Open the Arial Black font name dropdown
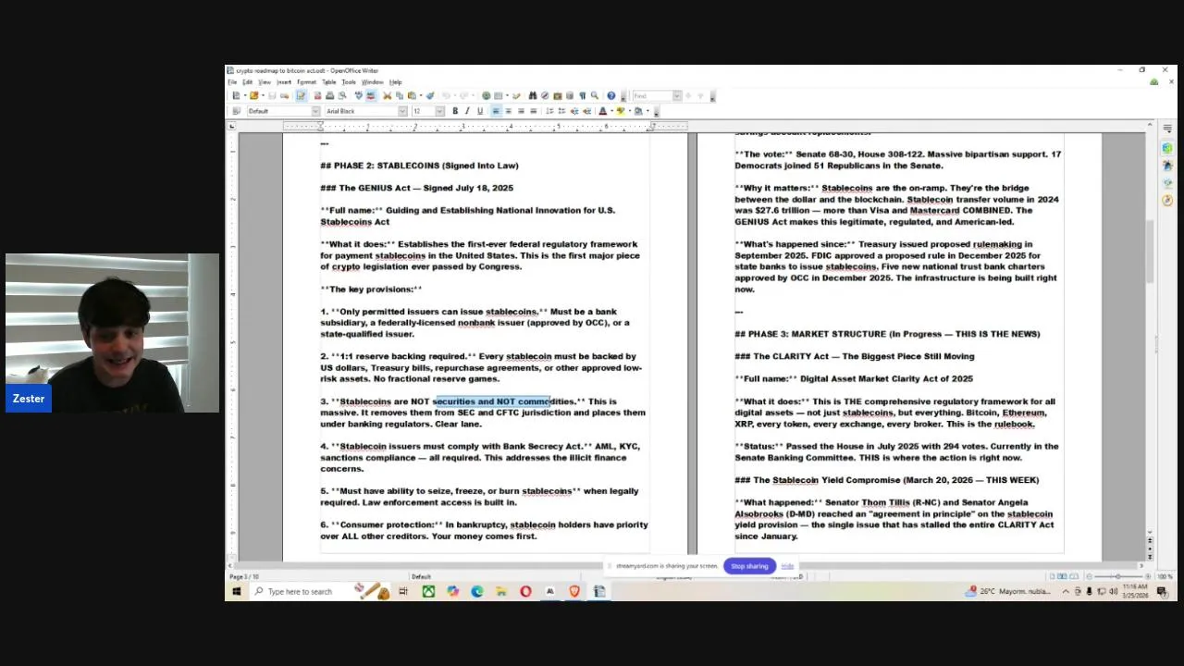1184x666 pixels. pyautogui.click(x=402, y=111)
